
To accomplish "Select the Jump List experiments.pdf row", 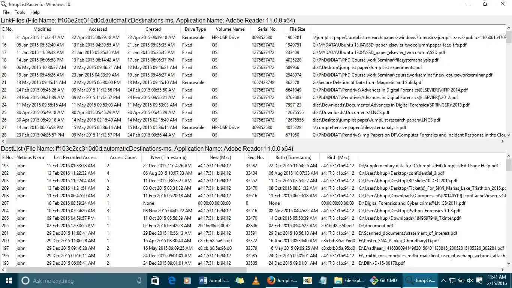I will [x=253, y=67].
